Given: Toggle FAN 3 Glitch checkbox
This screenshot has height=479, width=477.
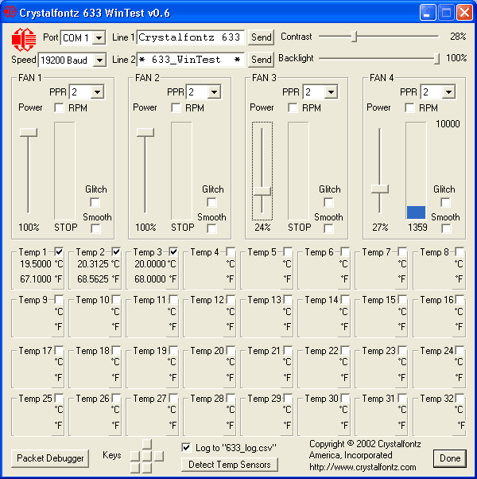Looking at the screenshot, I should tap(328, 202).
